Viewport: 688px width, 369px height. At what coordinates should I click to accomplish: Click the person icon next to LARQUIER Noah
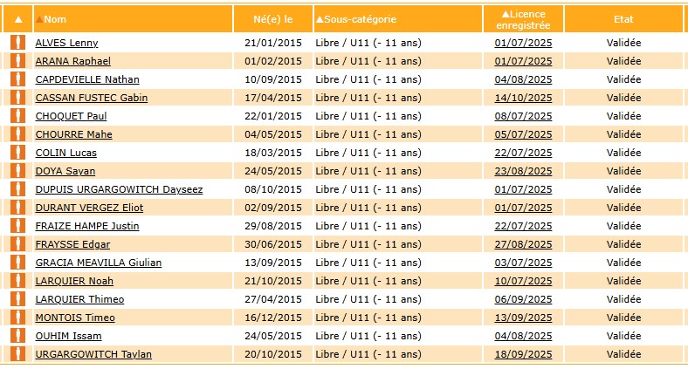pyautogui.click(x=17, y=281)
